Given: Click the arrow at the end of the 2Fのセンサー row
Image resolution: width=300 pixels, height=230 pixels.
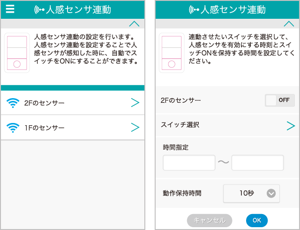Looking at the screenshot, I should click(135, 103).
